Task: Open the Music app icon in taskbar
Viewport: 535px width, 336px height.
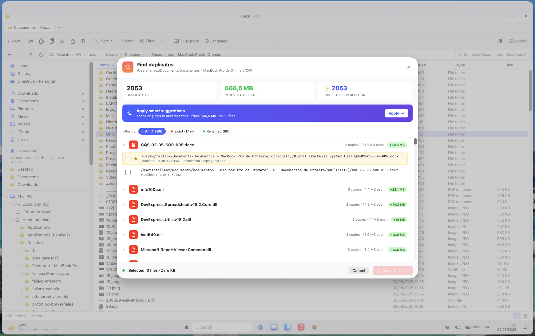Action: tap(301, 327)
